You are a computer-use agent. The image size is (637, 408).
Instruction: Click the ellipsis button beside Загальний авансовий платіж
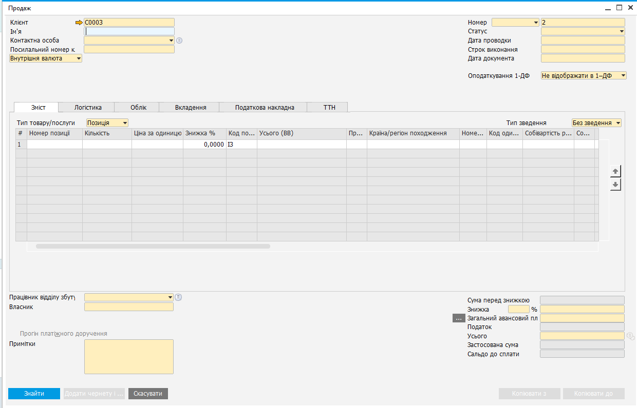click(458, 318)
